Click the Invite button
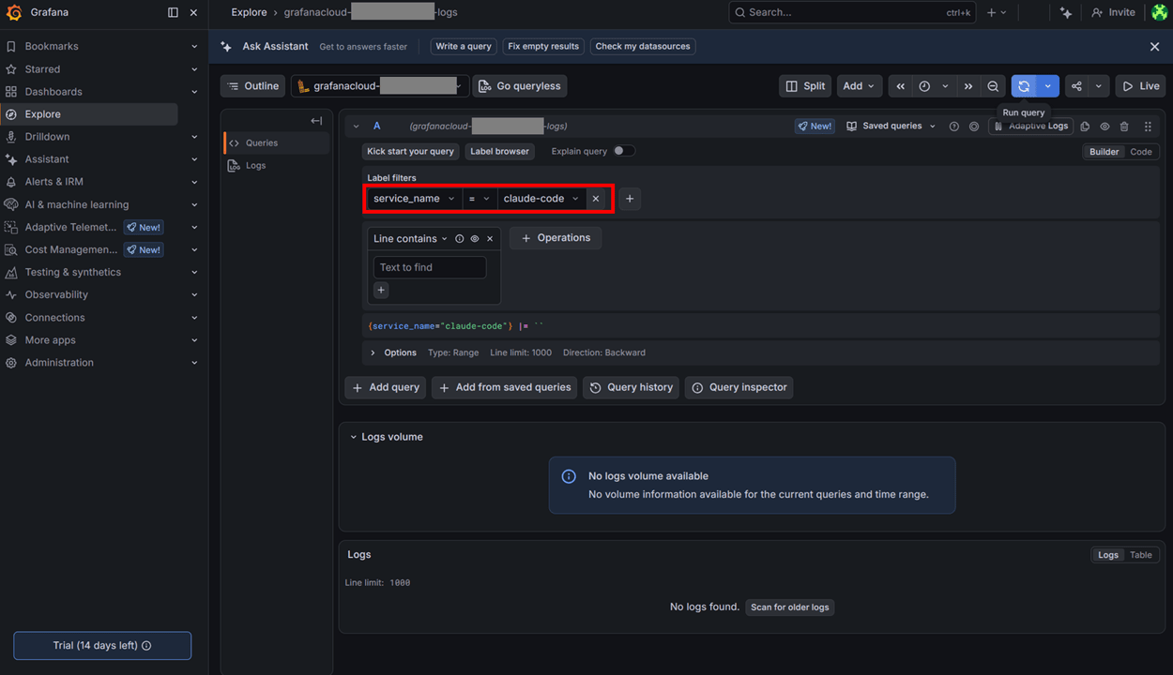 pyautogui.click(x=1113, y=12)
